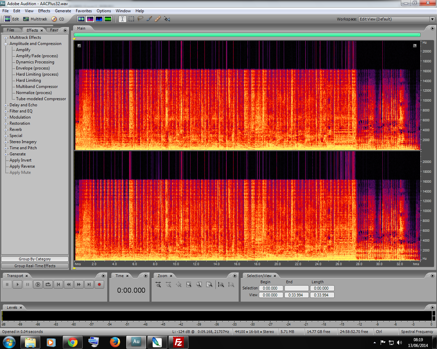This screenshot has height=349, width=437.
Task: Switch to the Files tab
Action: [x=11, y=30]
